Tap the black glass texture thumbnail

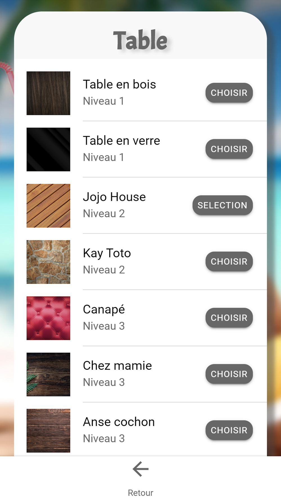[48, 149]
